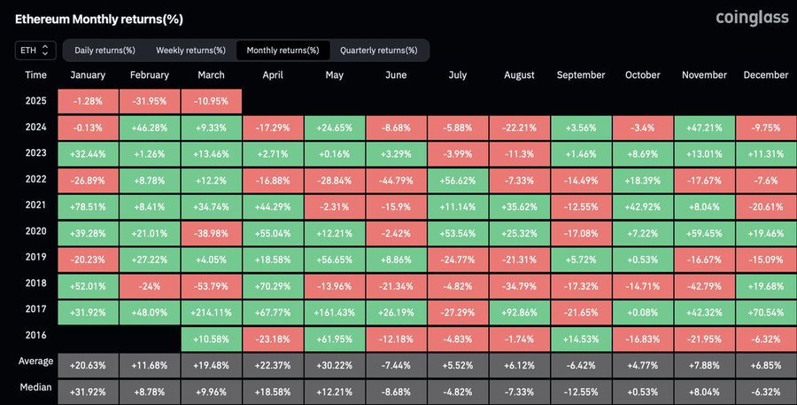797x405 pixels.
Task: Click the Ethereum Monthly returns(%) title
Action: point(89,19)
